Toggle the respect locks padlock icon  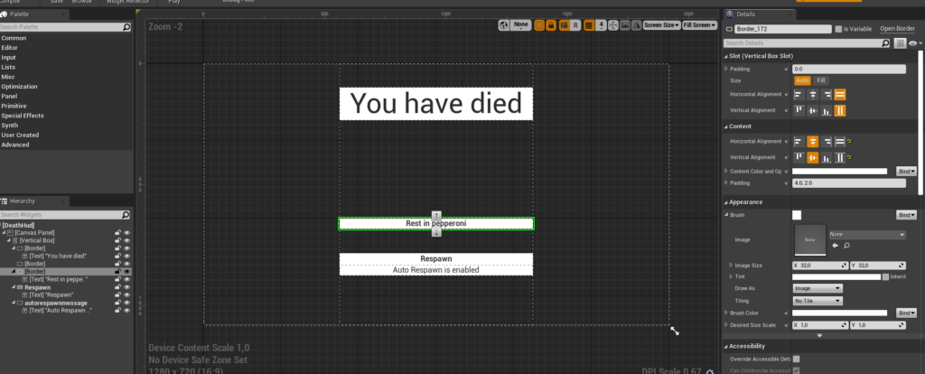(x=551, y=24)
